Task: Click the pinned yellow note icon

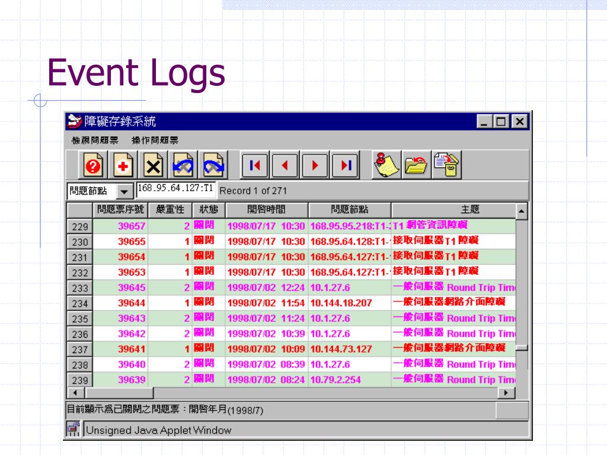Action: (x=386, y=165)
